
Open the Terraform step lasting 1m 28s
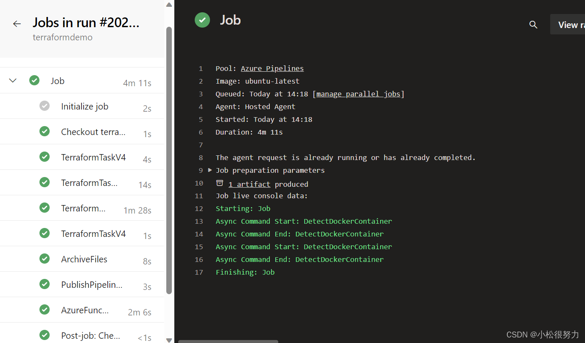pos(82,208)
